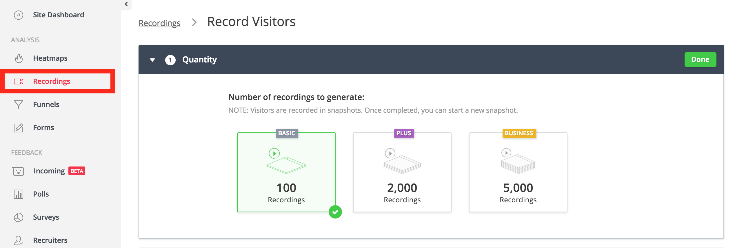The image size is (735, 248).
Task: Click the Surveys clock icon
Action: [x=18, y=217]
